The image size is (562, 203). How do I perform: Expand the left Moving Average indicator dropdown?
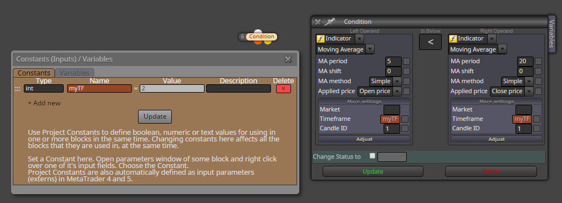point(370,49)
